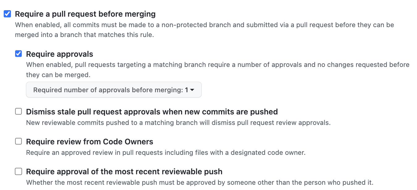The image size is (417, 190).
Task: Click the Dismiss stale pull request approvals heading
Action: 152,112
